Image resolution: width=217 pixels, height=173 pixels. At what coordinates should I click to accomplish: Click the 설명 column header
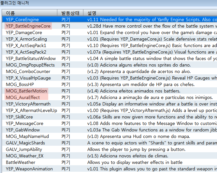tap(150, 13)
